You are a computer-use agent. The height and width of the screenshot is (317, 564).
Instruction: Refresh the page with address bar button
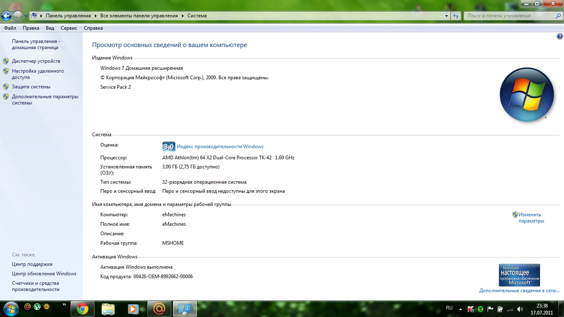coord(456,16)
